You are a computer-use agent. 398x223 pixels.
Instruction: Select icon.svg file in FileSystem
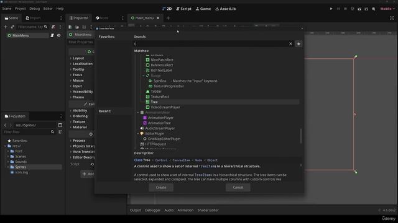coord(22,172)
